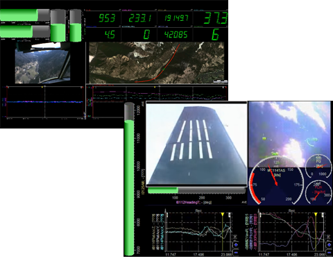This screenshot has width=333, height=257.
Task: Click the white end marker on acceleration chart
Action: tap(230, 215)
